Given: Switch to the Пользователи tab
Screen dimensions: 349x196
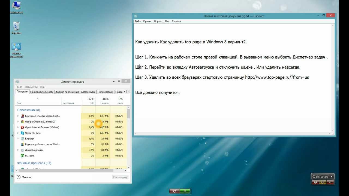Looking at the screenshot, I should tap(105, 92).
